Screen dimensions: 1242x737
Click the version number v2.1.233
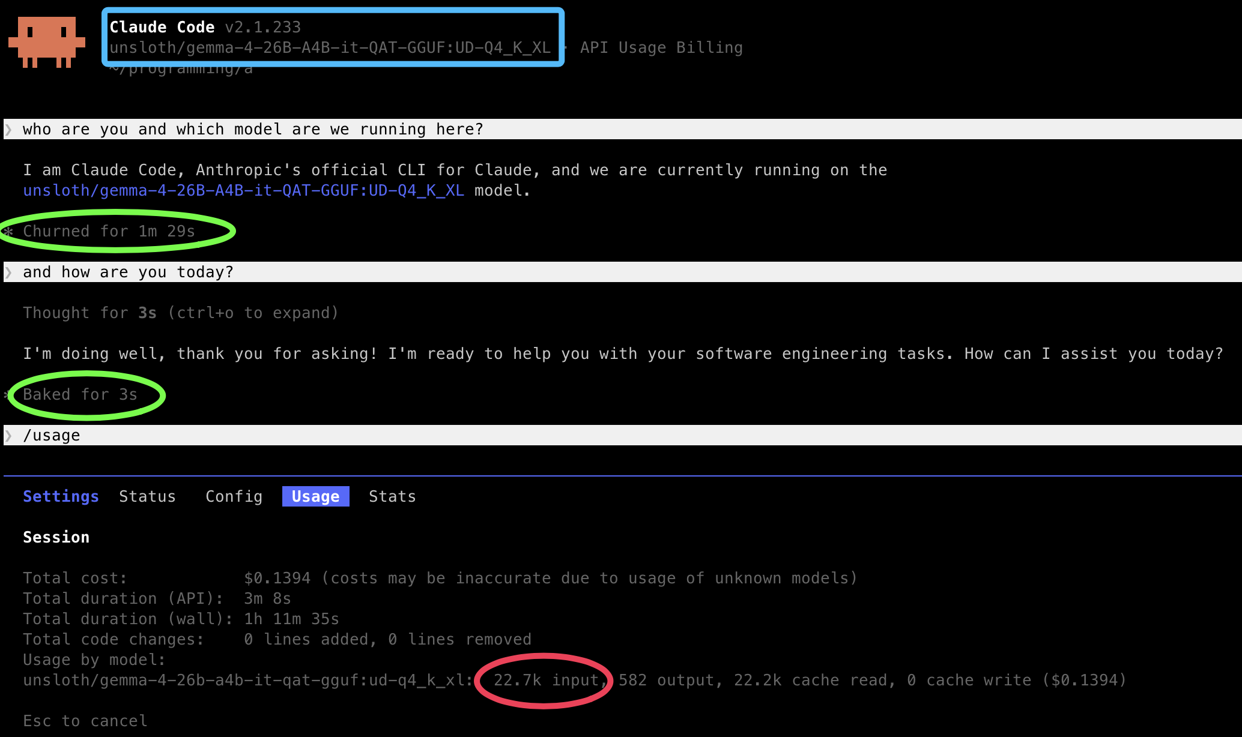262,27
